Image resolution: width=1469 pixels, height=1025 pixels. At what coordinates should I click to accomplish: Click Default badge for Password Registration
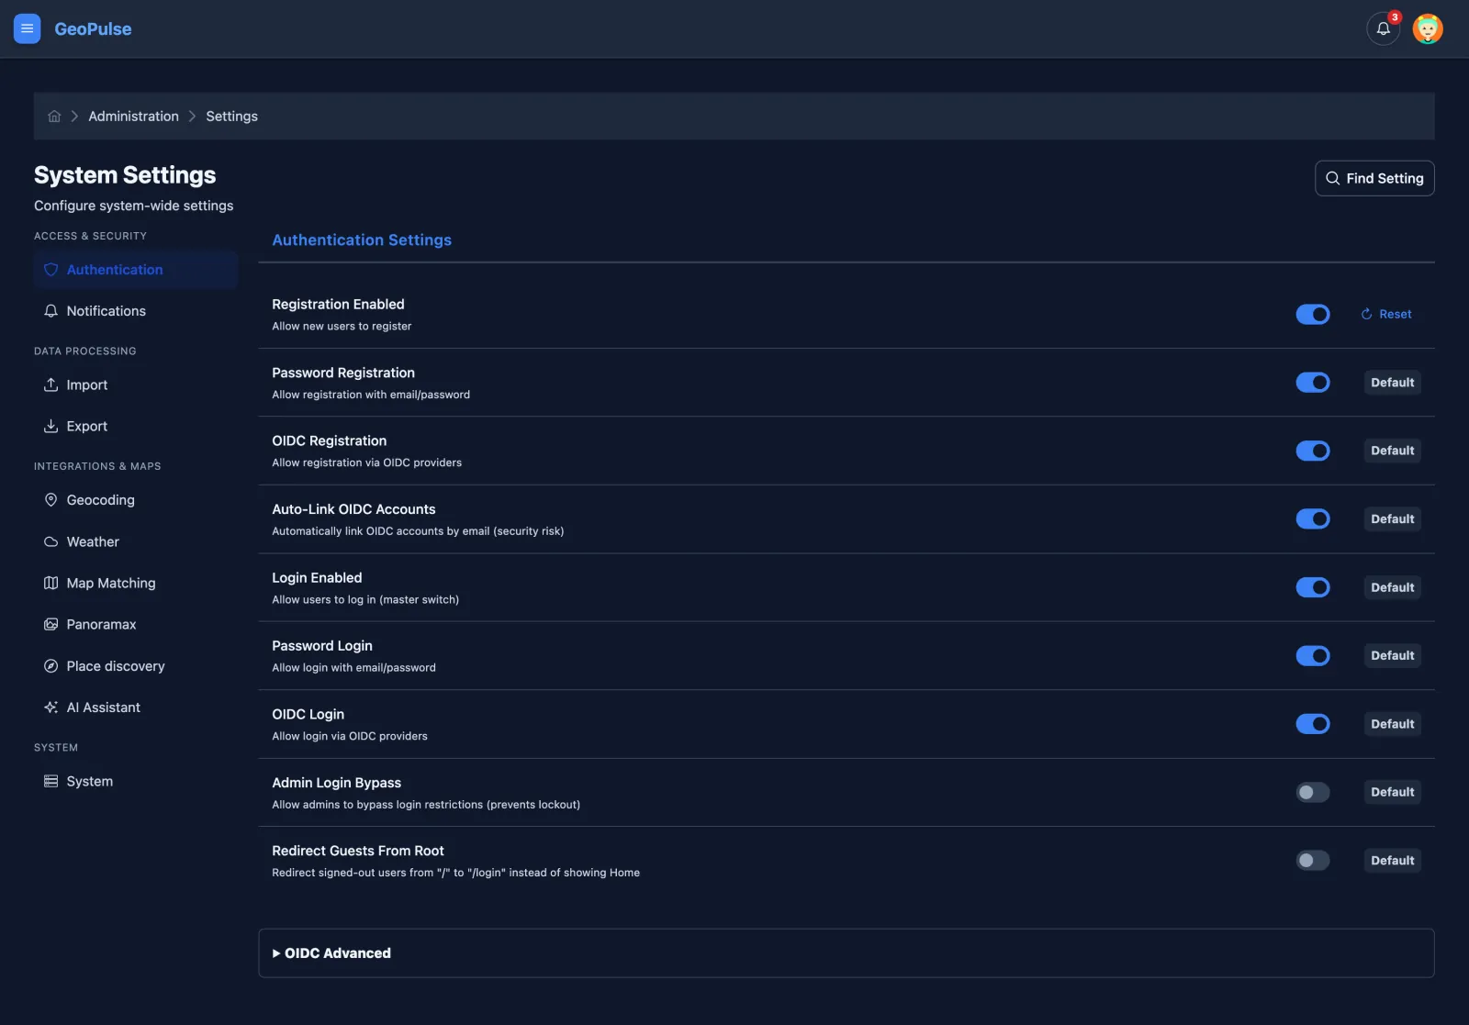pyautogui.click(x=1392, y=383)
